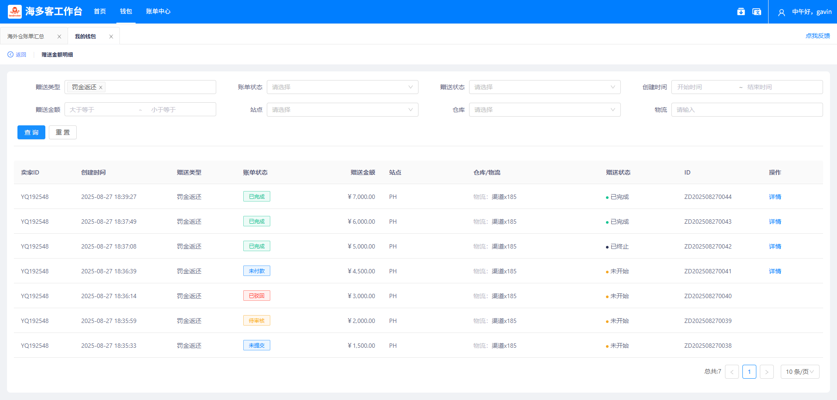
Task: Open the 账单中心 menu
Action: [158, 11]
